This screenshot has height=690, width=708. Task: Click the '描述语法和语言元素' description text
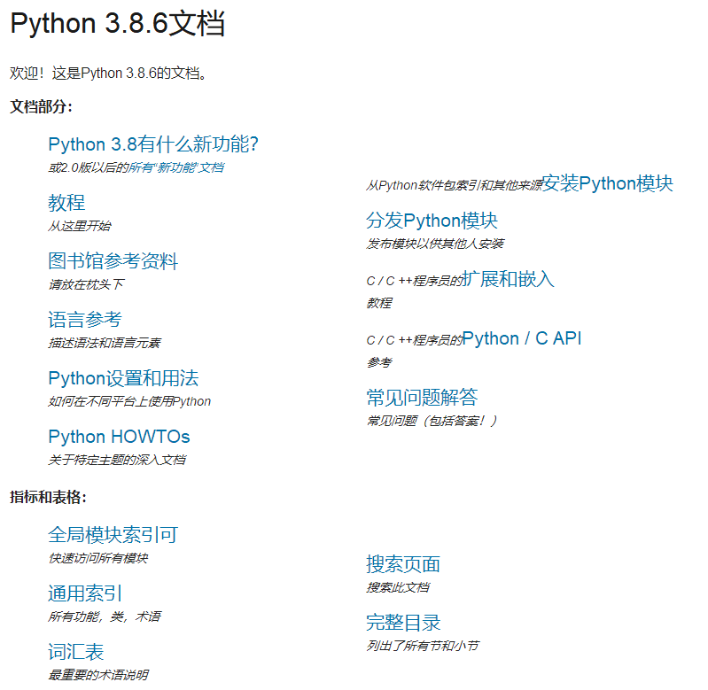(105, 343)
